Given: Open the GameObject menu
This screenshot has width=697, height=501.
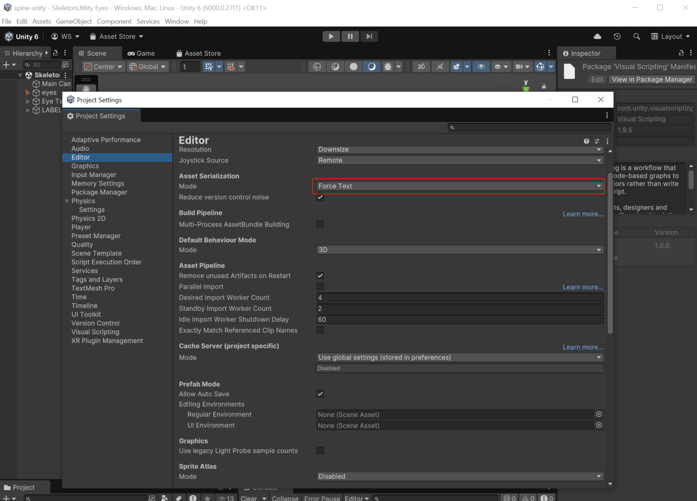Looking at the screenshot, I should (x=74, y=21).
